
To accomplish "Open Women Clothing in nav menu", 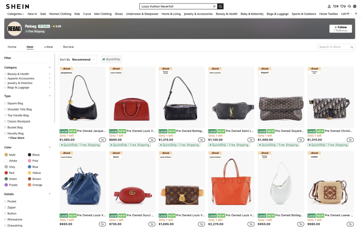I will coord(60,14).
